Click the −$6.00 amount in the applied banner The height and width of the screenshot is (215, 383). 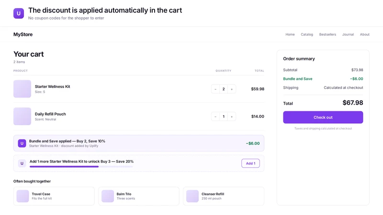[x=253, y=143]
